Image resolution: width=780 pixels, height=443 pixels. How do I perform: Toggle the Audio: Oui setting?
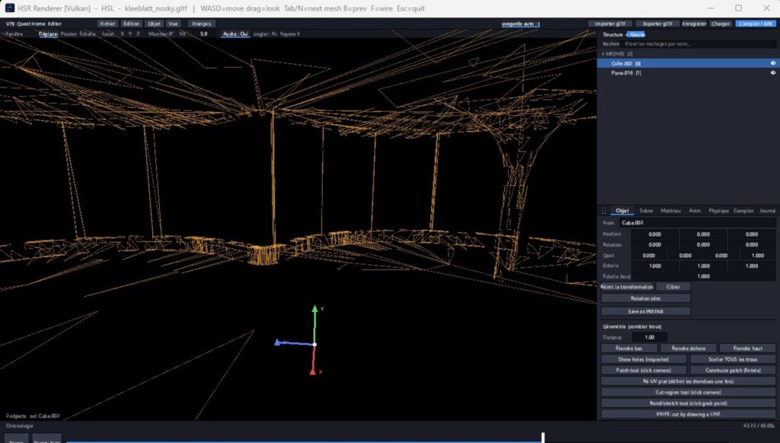click(x=235, y=33)
